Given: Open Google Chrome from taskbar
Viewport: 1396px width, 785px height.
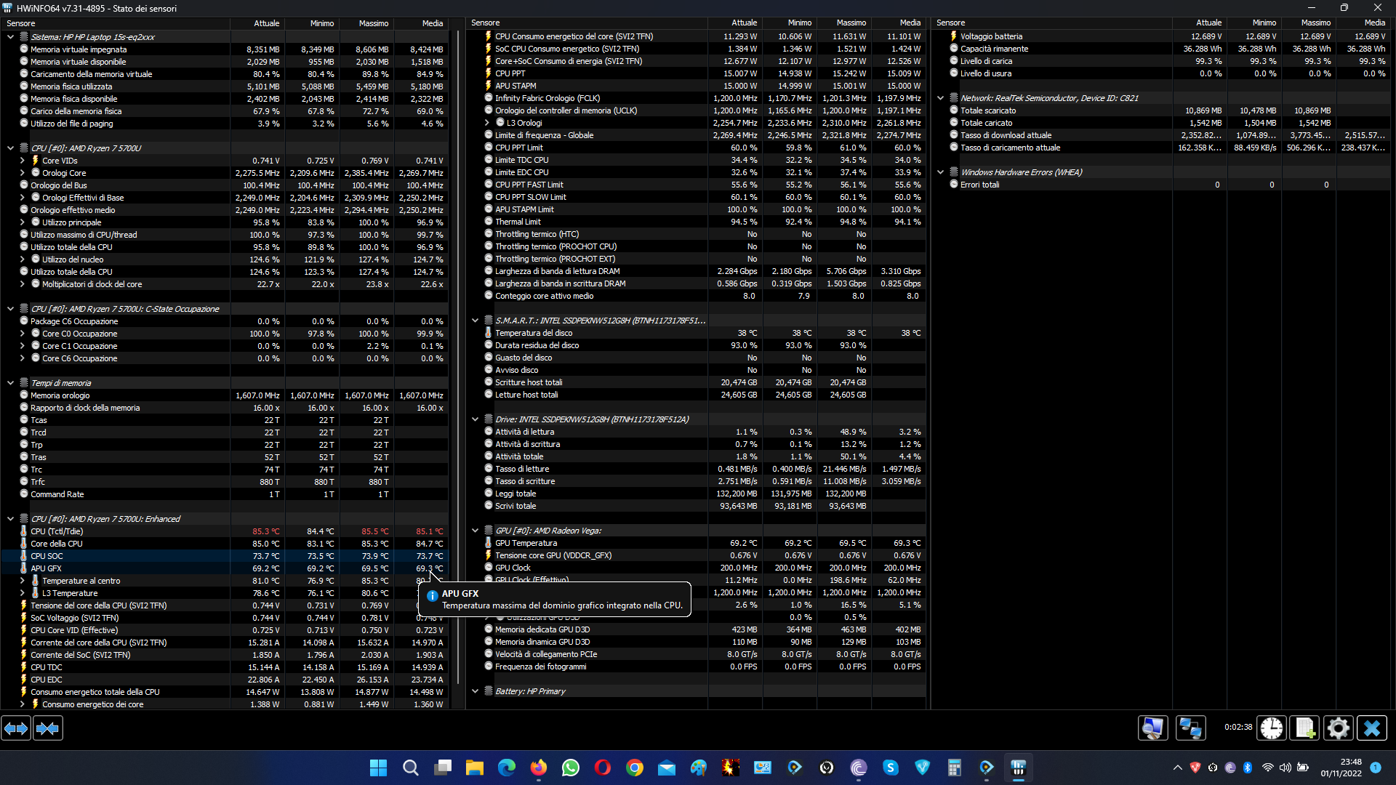Looking at the screenshot, I should click(x=635, y=768).
